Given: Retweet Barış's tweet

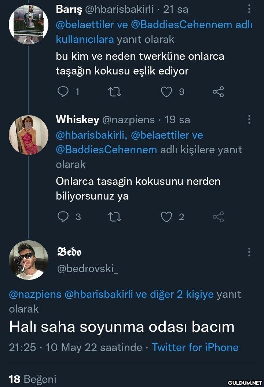Looking at the screenshot, I should [x=115, y=92].
